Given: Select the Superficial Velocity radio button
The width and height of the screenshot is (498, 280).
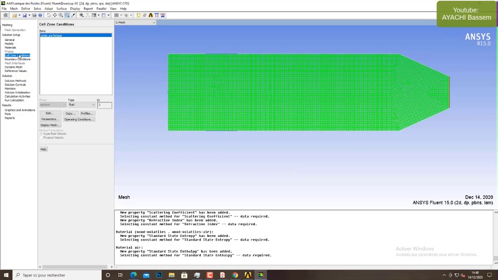Looking at the screenshot, I should [41, 134].
